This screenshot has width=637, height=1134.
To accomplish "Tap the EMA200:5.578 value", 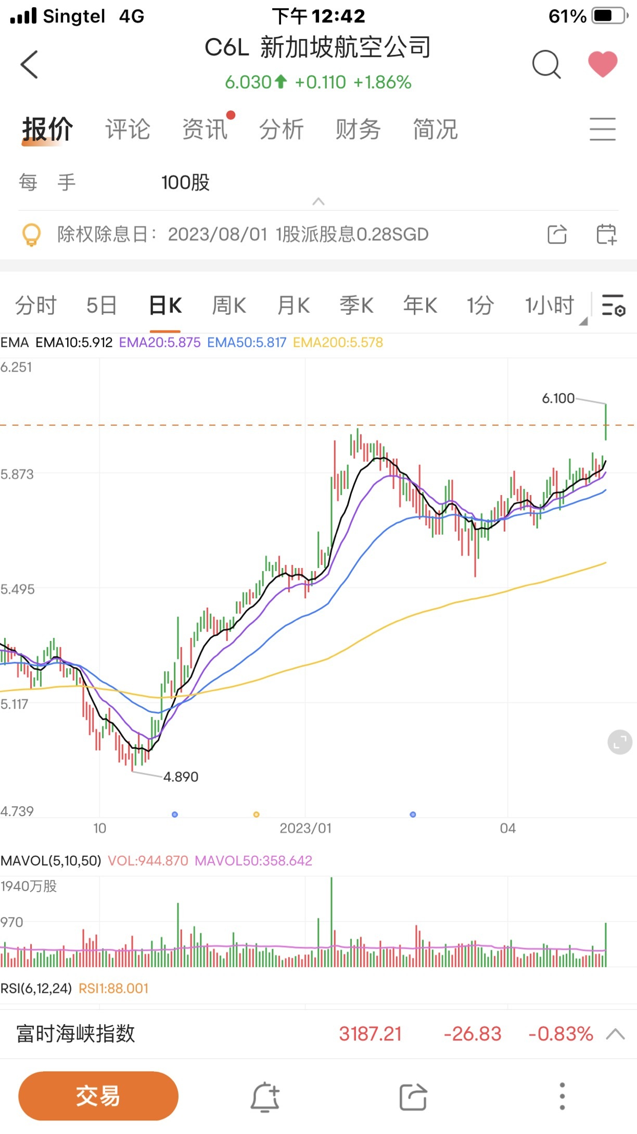I will [x=338, y=342].
